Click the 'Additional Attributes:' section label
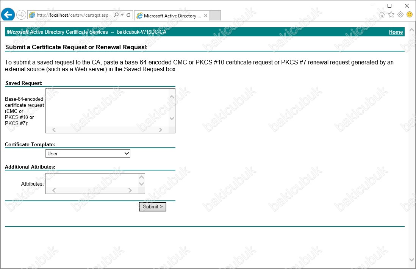The height and width of the screenshot is (269, 416). 30,167
